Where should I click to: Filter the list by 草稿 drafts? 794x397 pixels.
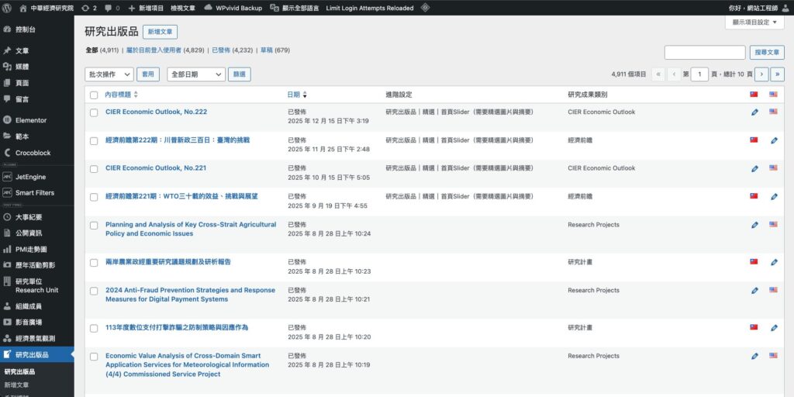[265, 50]
